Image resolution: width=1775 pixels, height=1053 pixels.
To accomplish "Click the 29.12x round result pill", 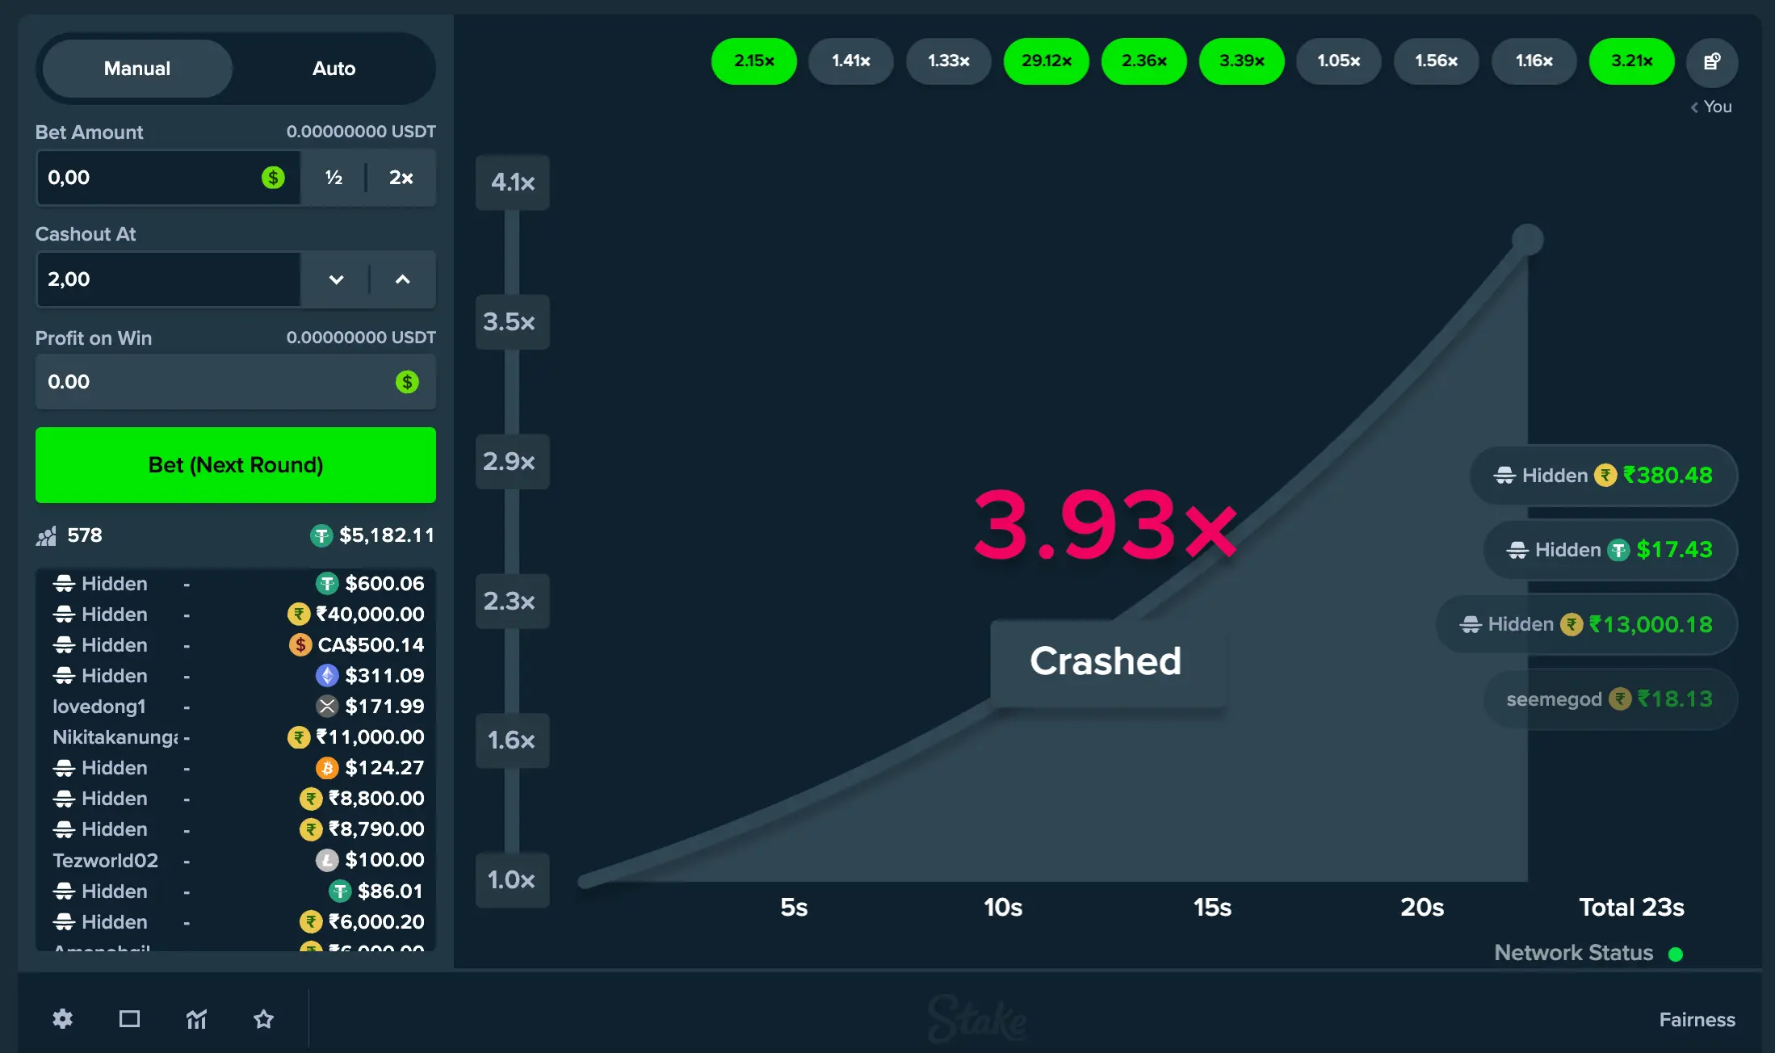I will coord(1046,61).
